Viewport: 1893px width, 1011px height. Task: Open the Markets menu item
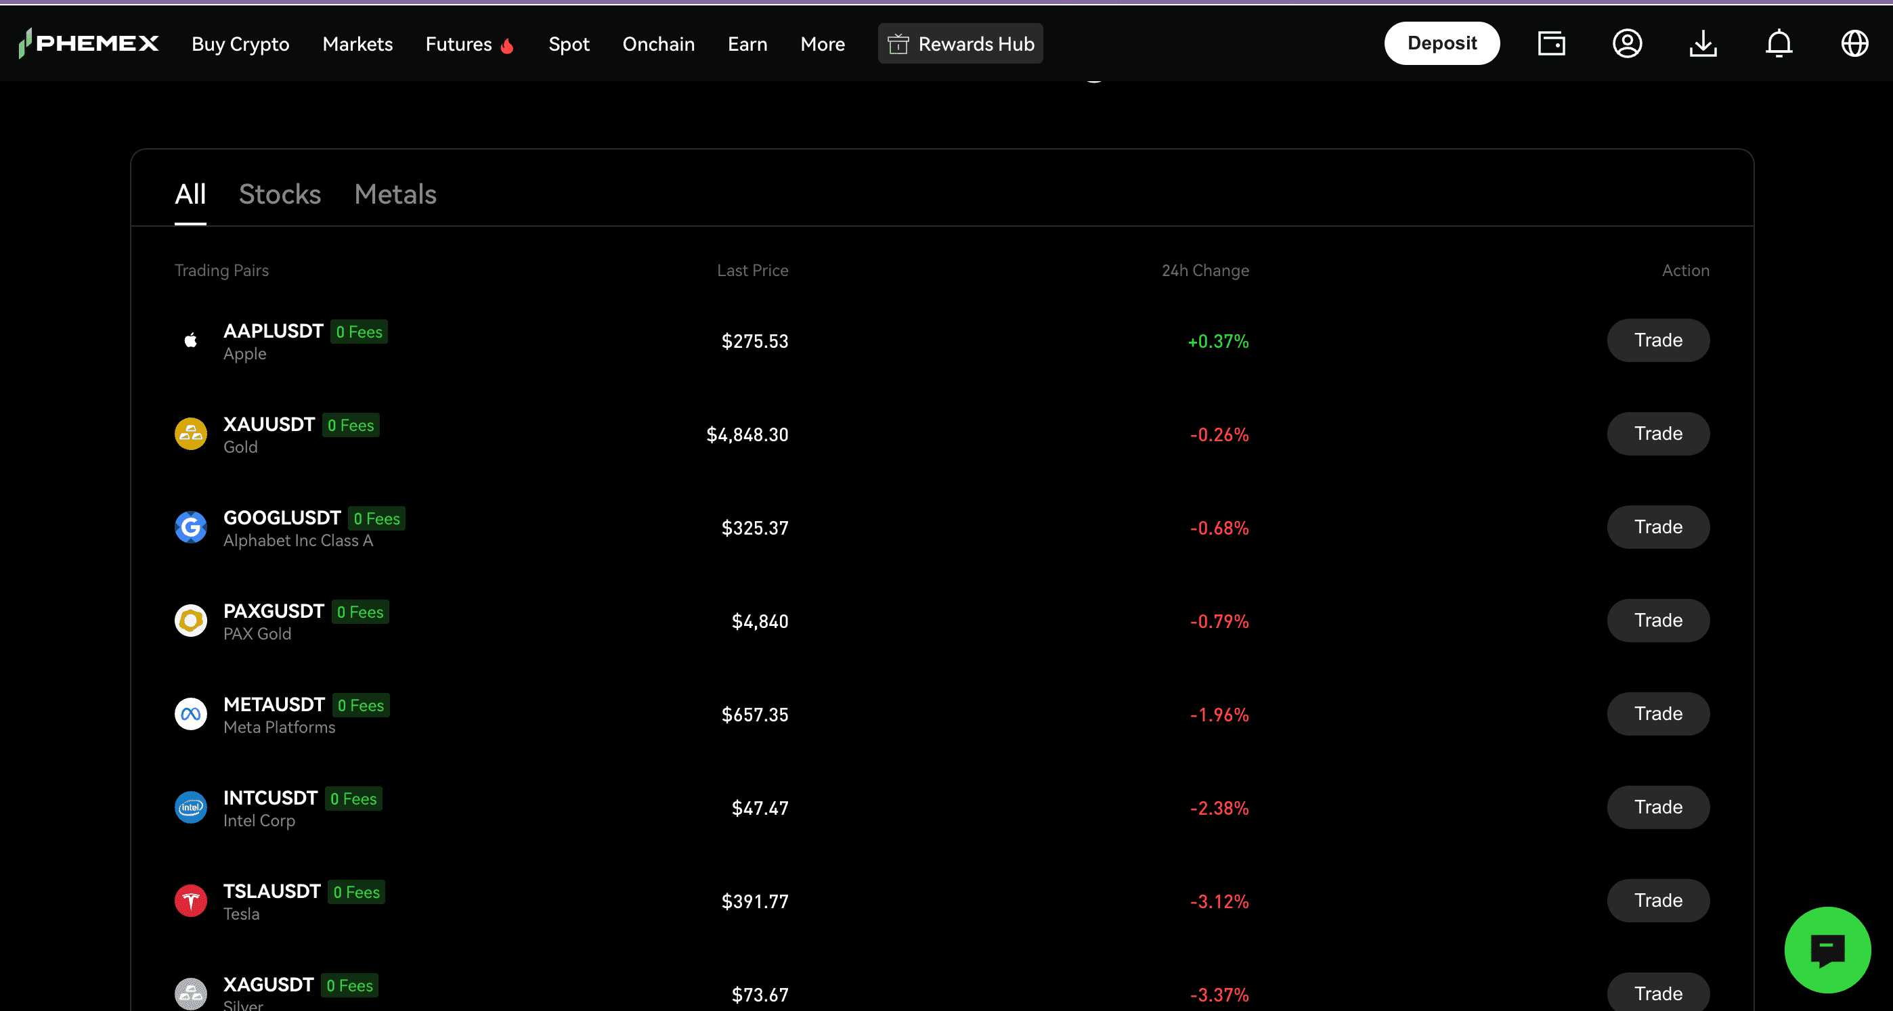357,44
